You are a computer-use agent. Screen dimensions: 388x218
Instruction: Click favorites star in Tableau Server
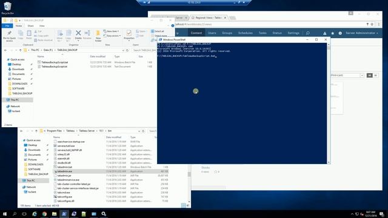pyautogui.click(x=333, y=33)
